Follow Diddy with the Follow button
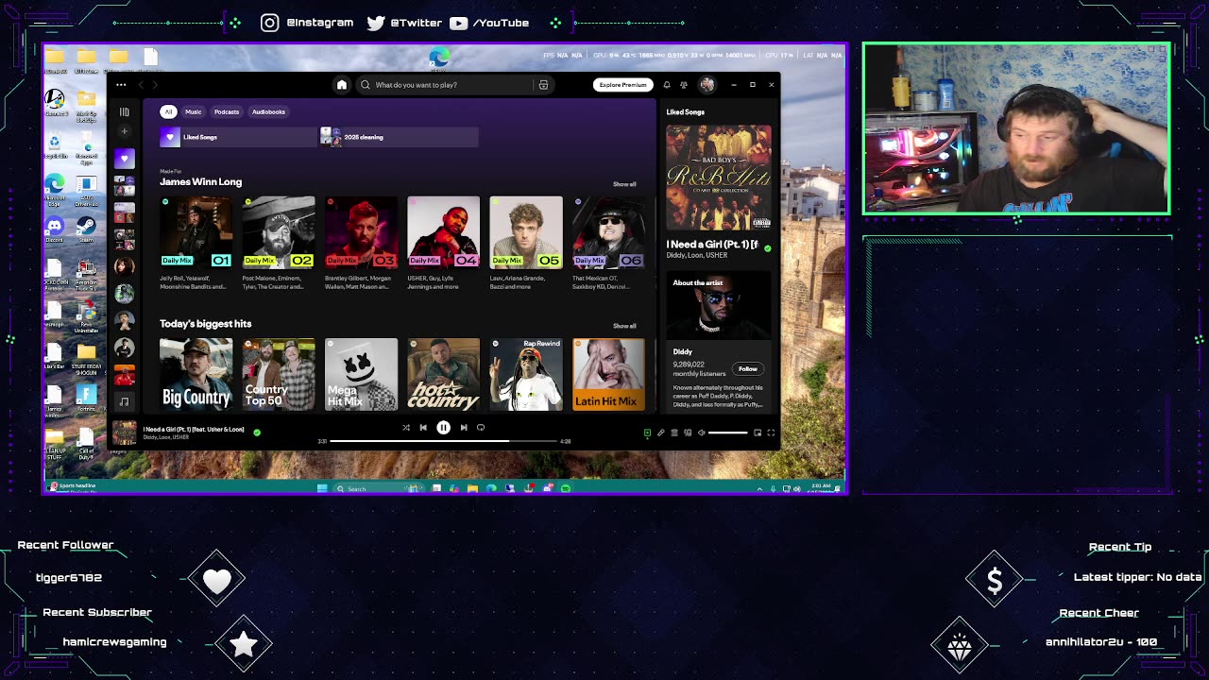The image size is (1209, 680). tap(747, 368)
